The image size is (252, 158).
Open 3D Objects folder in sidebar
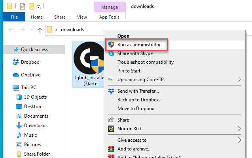35,97
